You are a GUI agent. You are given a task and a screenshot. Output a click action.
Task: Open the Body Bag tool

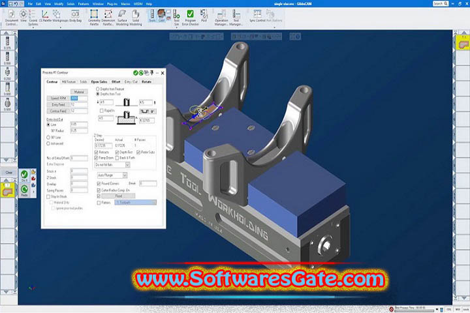75,16
